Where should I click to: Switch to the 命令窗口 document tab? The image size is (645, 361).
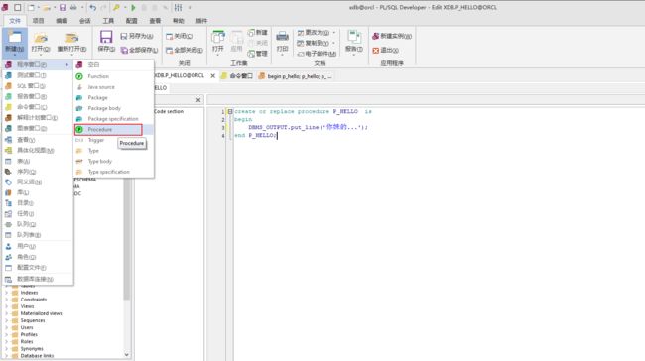237,76
